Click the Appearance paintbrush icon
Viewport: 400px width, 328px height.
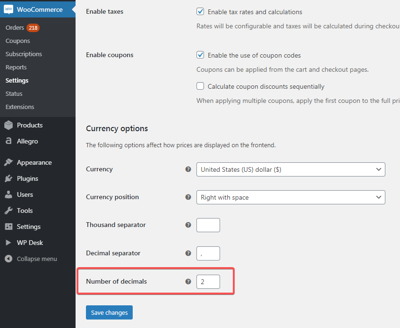9,162
